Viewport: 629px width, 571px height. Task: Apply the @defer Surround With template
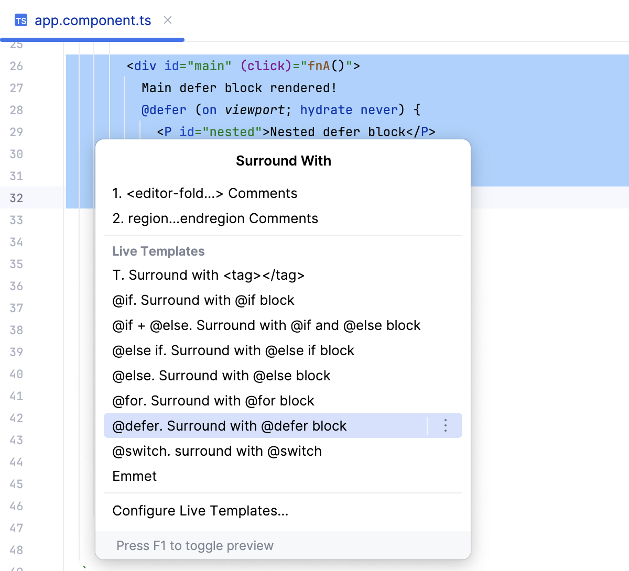point(229,425)
